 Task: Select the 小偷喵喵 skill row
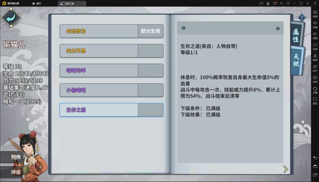pos(111,90)
